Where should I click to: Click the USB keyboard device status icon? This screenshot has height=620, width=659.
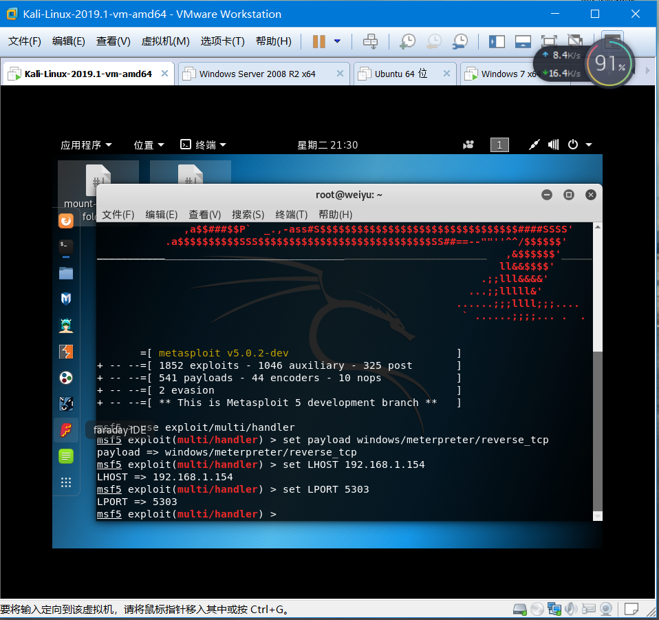[x=588, y=609]
